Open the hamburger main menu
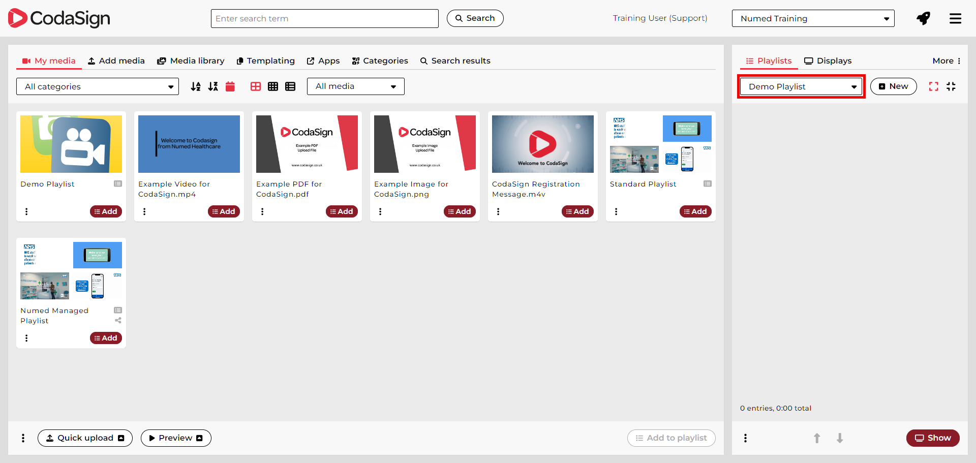 click(x=955, y=19)
